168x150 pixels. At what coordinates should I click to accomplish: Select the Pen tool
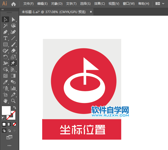[5, 32]
